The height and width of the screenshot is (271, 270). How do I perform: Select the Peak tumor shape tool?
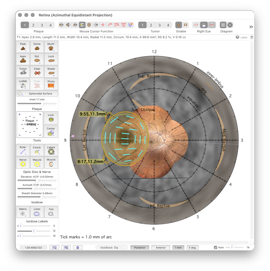pos(23,46)
